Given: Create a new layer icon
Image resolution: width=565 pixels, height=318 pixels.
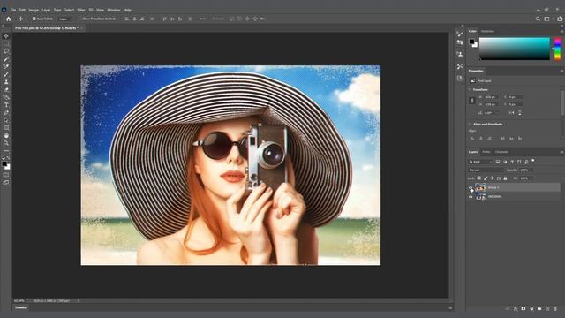Looking at the screenshot, I should click(547, 309).
